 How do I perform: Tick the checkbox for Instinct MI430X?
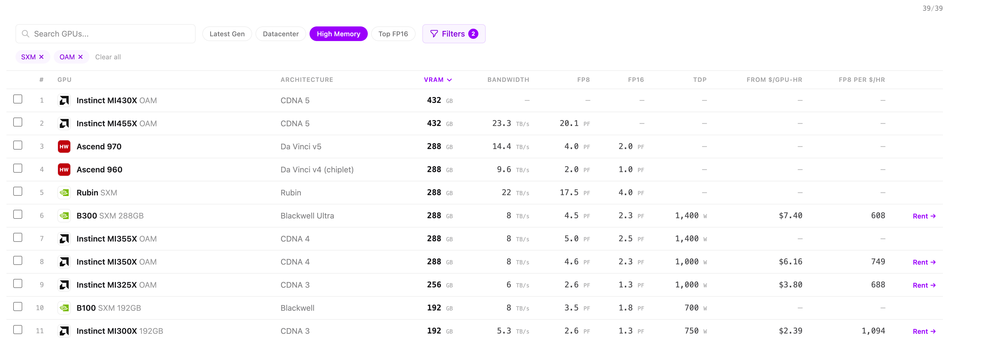18,99
